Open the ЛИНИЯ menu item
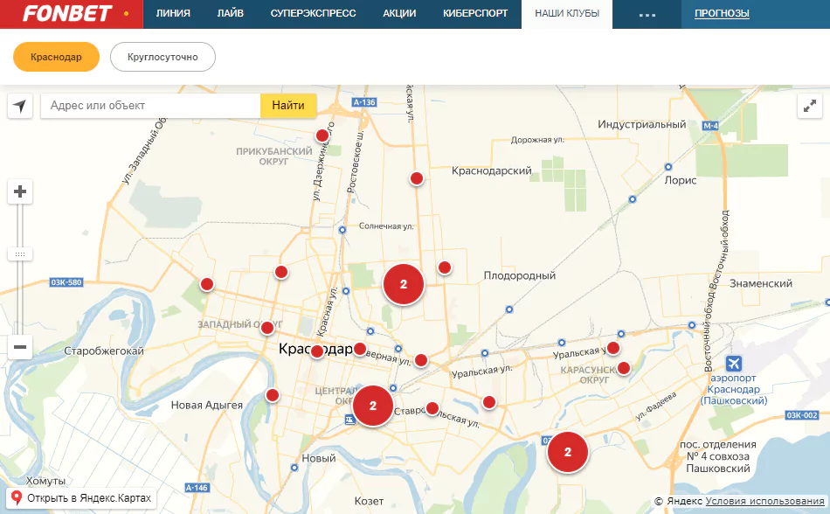This screenshot has height=514, width=830. point(173,13)
